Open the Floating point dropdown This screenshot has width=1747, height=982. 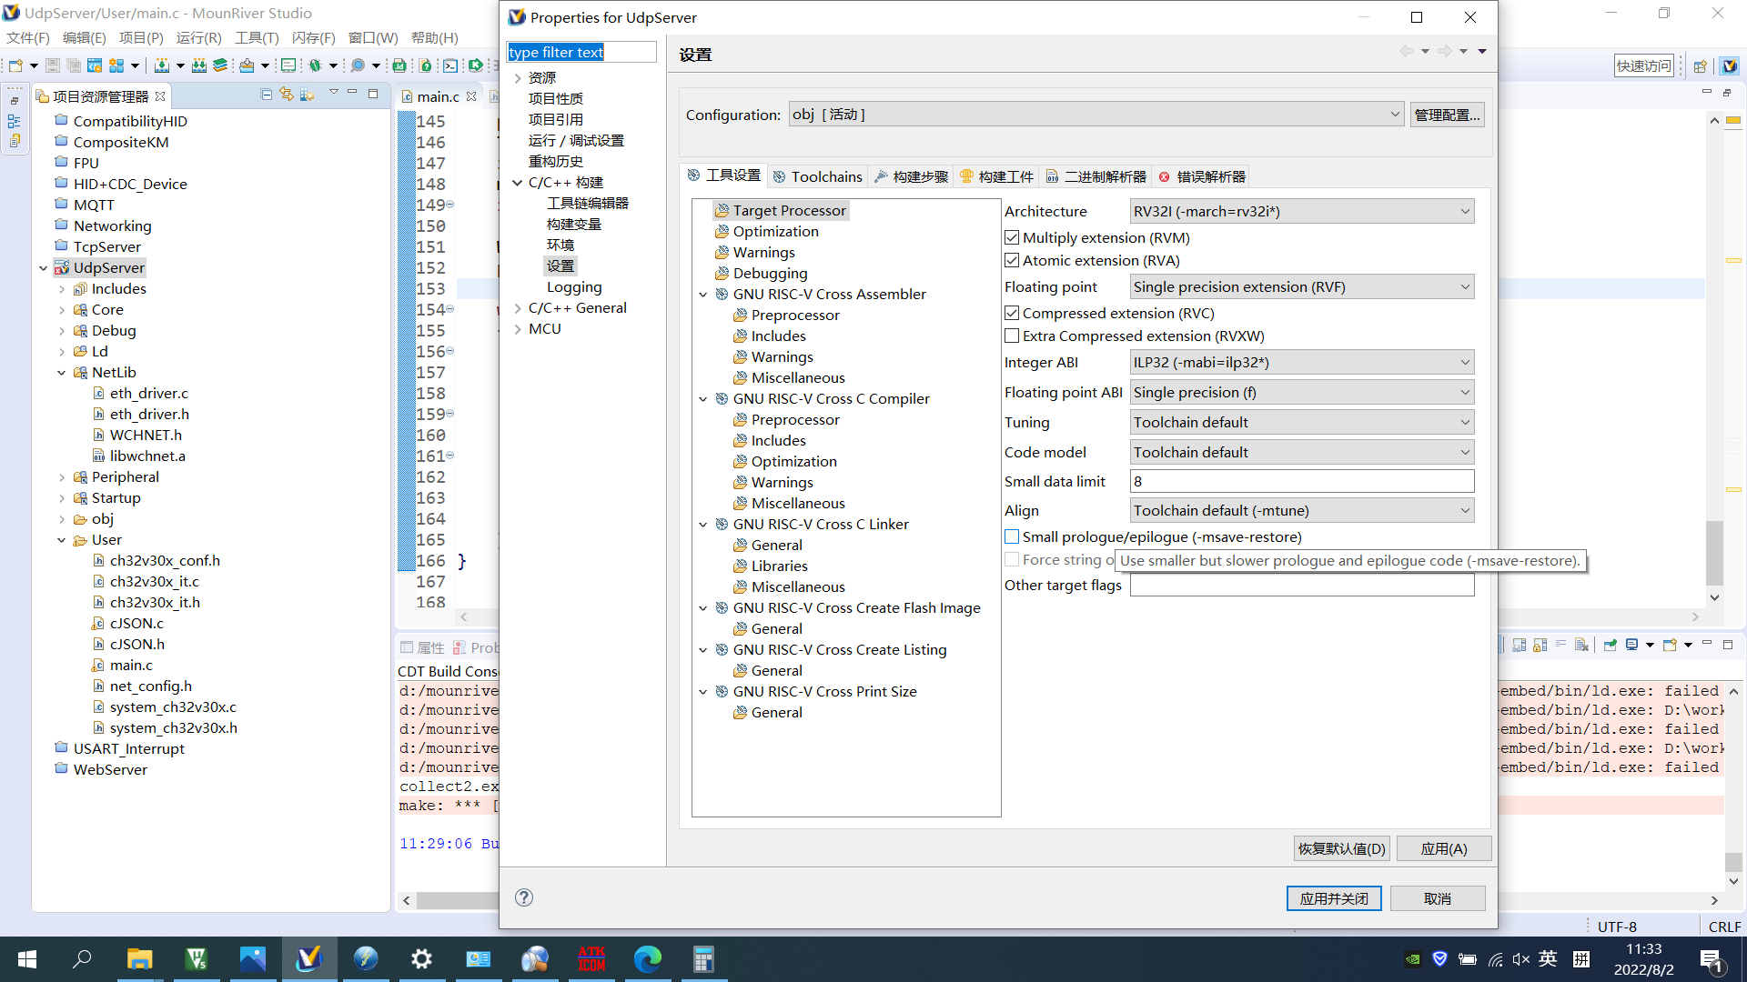point(1302,286)
